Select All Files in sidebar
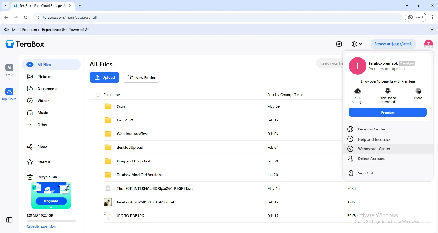438x233 pixels. pyautogui.click(x=51, y=65)
